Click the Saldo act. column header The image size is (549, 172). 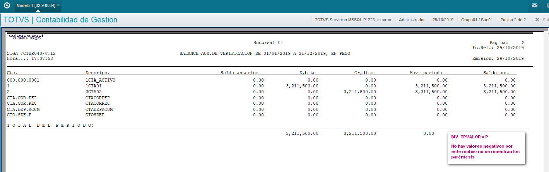pos(496,73)
